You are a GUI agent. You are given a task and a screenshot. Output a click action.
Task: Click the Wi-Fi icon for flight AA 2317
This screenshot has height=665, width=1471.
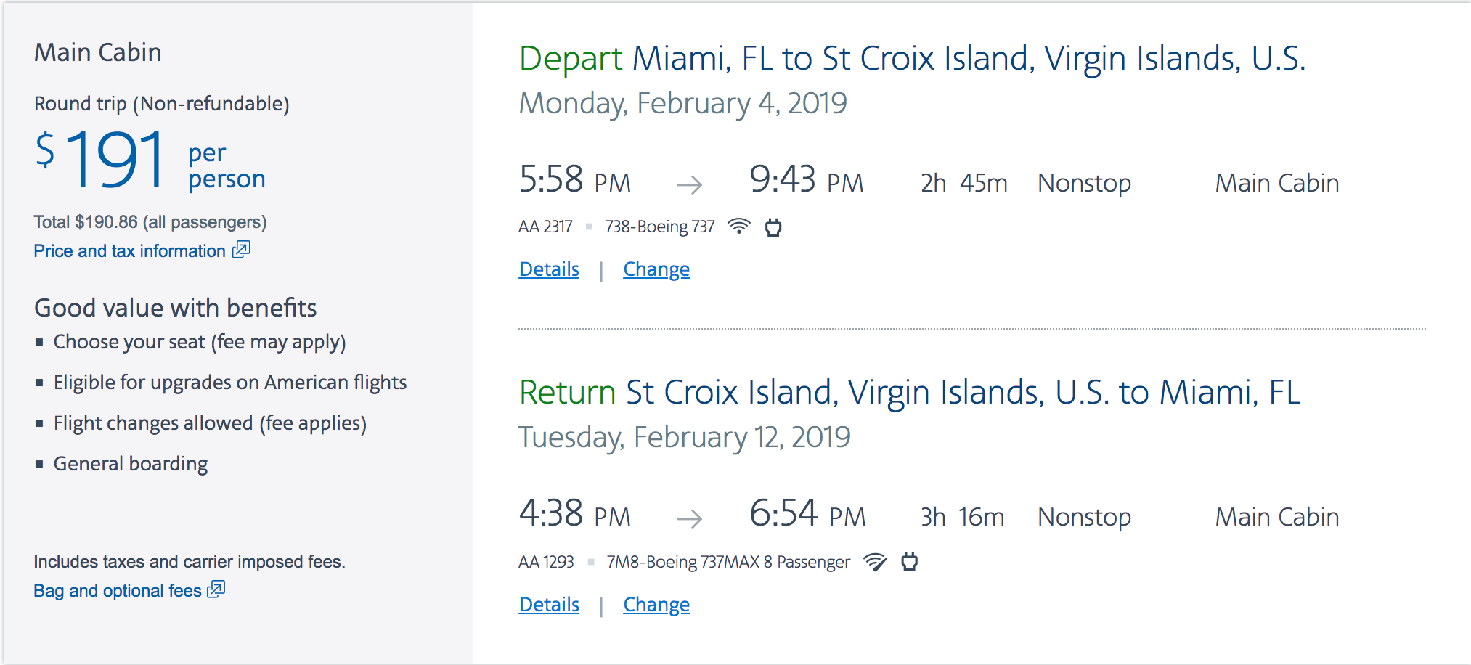pyautogui.click(x=738, y=226)
